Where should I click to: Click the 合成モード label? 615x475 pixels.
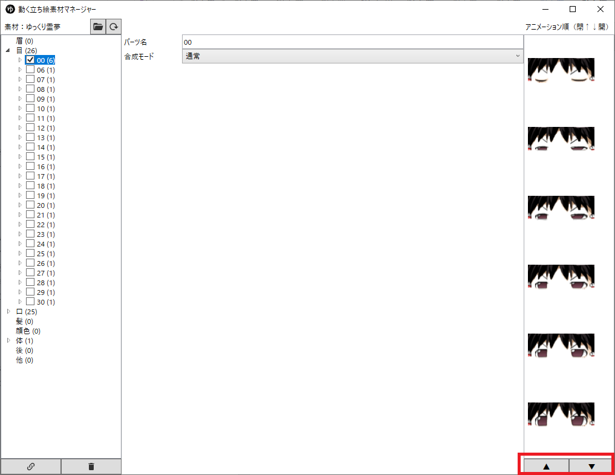click(x=139, y=56)
